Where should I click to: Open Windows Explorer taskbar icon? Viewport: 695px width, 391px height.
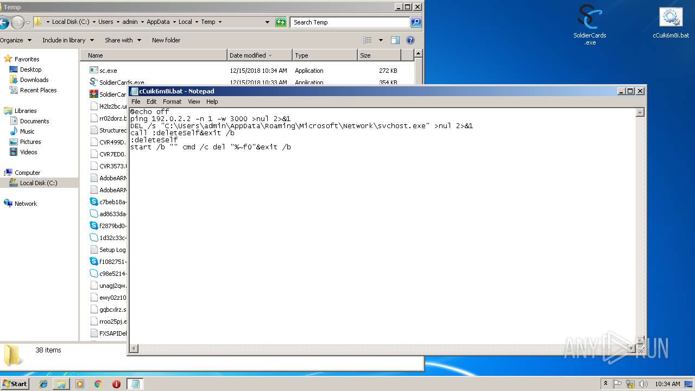61,384
